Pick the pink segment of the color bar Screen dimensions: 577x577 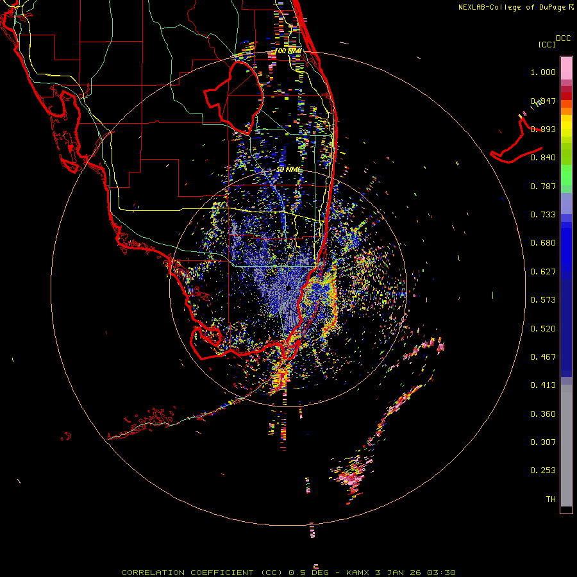click(566, 68)
